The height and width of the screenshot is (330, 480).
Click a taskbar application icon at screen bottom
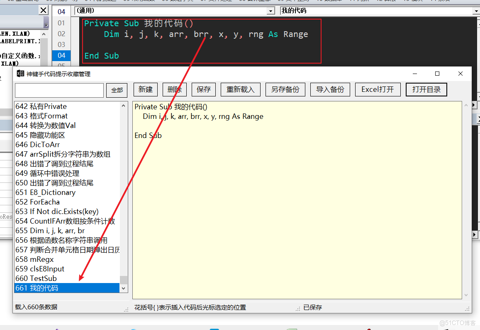tap(214, 328)
